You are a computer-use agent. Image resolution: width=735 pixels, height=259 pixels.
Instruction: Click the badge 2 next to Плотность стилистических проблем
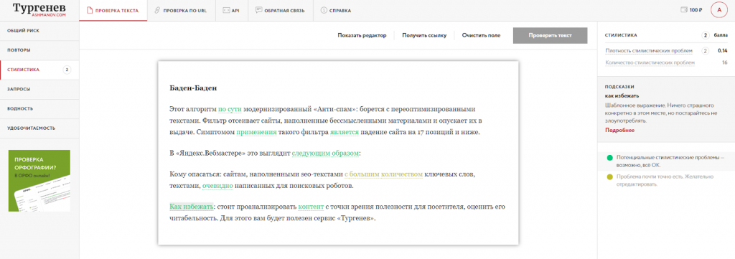705,51
